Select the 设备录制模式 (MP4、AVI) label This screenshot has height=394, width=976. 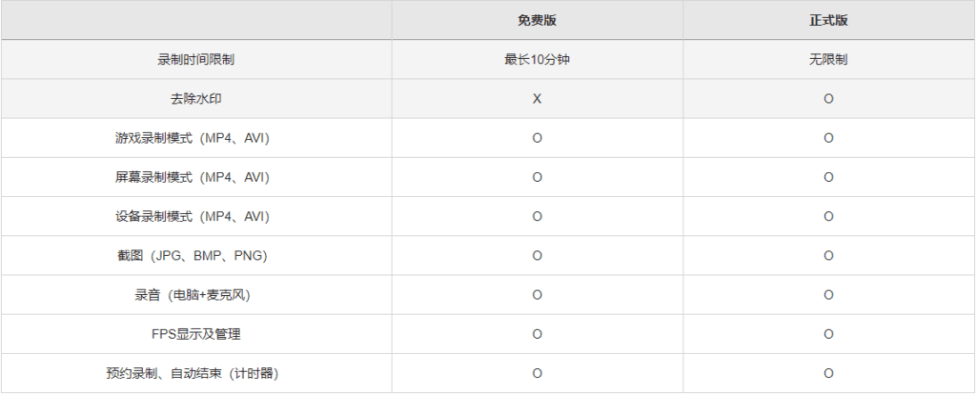pos(195,216)
